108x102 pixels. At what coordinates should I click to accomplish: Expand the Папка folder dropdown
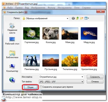(x=67, y=19)
